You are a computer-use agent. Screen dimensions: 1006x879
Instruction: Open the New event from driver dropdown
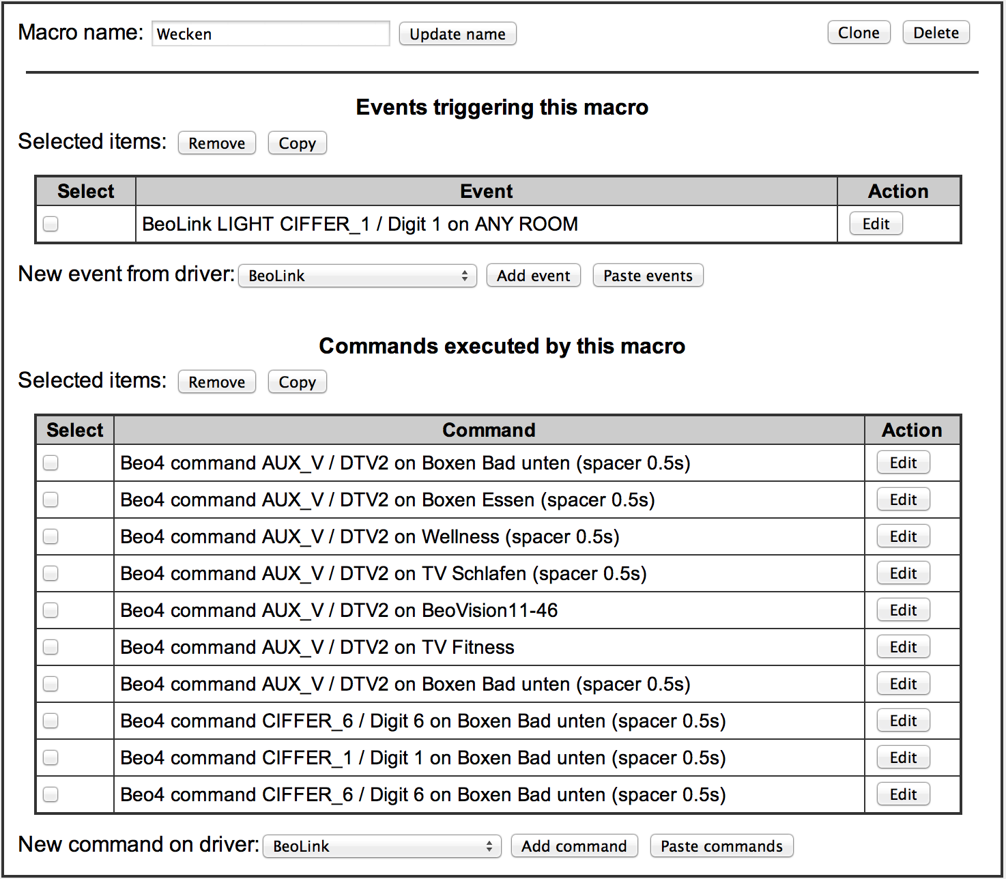click(357, 276)
